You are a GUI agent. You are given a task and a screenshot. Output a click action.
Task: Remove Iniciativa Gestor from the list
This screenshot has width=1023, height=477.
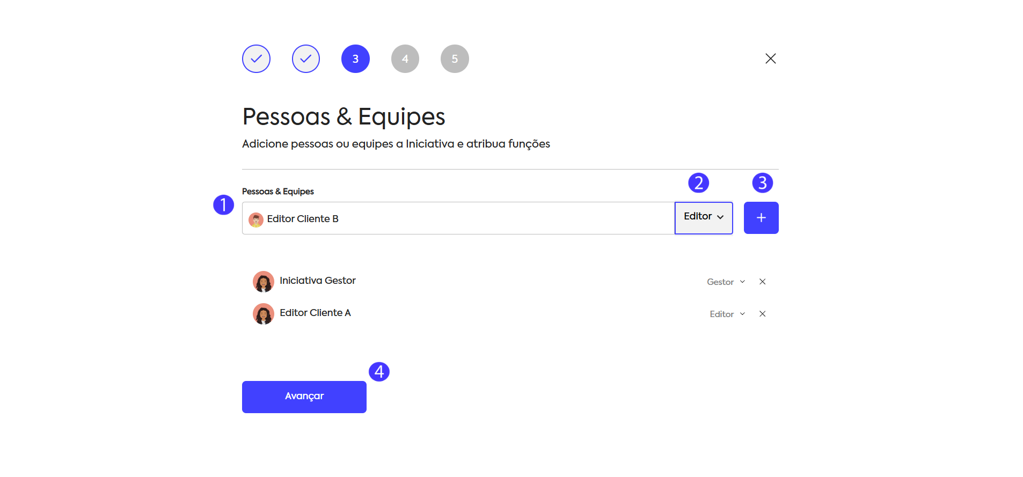pos(762,282)
